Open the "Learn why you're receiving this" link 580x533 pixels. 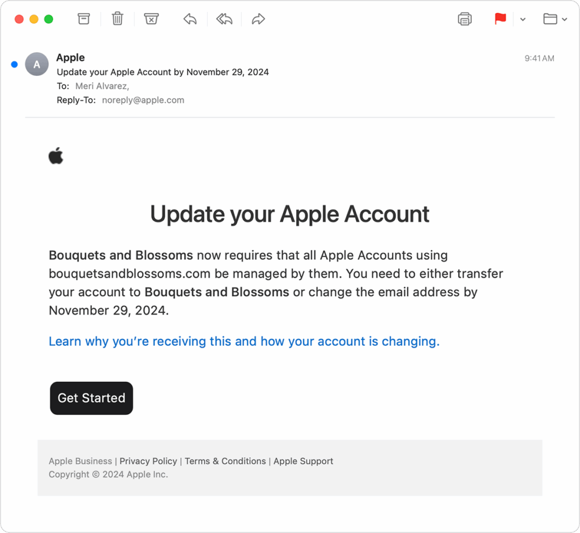pos(244,341)
